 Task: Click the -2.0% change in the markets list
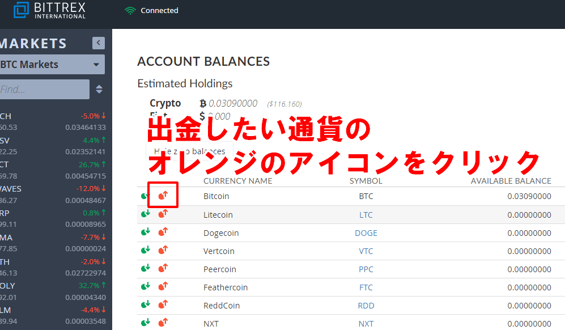coord(93,261)
